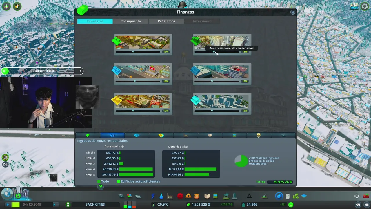
Task: Change simulation speed with the green speed button
Action: (15, 205)
